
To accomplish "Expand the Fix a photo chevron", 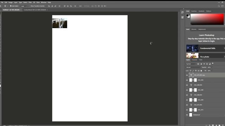I will point(224,57).
